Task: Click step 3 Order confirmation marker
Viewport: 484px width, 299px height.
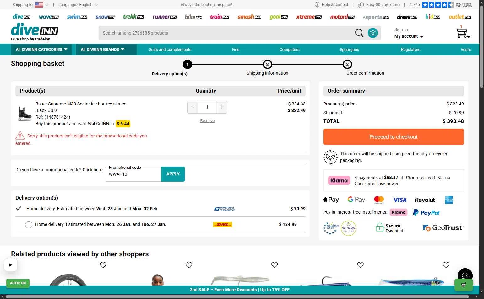Action: coord(347,64)
